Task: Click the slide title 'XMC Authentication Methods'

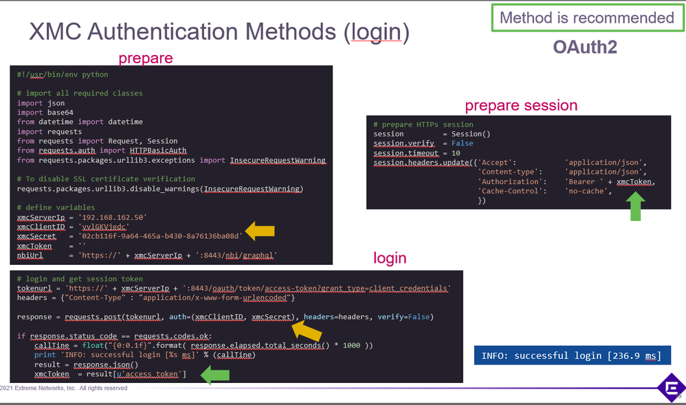Action: click(219, 32)
